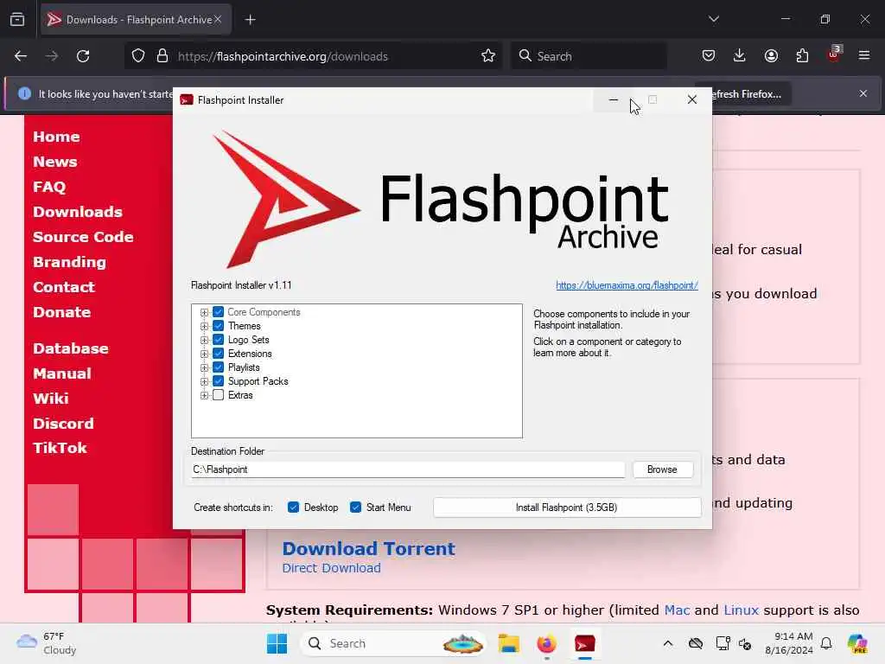Image resolution: width=885 pixels, height=664 pixels.
Task: Follow the Linux support link
Action: (x=741, y=610)
